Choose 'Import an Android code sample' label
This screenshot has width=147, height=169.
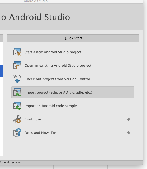pos(51,106)
